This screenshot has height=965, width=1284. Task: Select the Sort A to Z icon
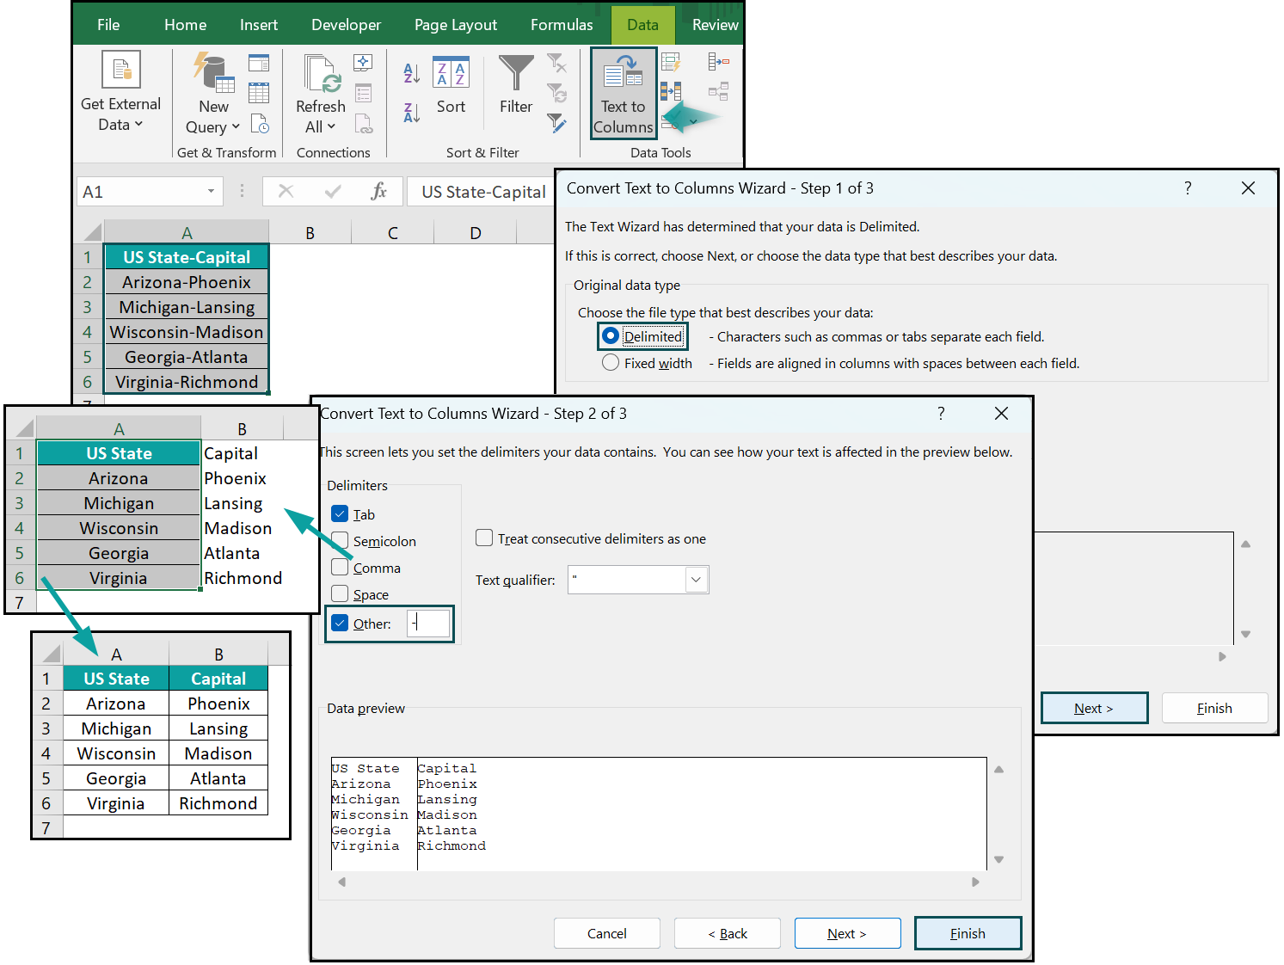pos(411,72)
